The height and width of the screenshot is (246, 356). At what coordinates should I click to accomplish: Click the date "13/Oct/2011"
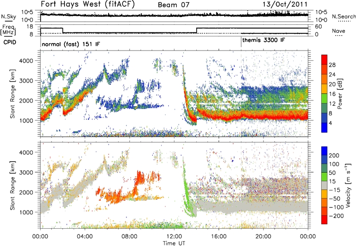point(285,4)
